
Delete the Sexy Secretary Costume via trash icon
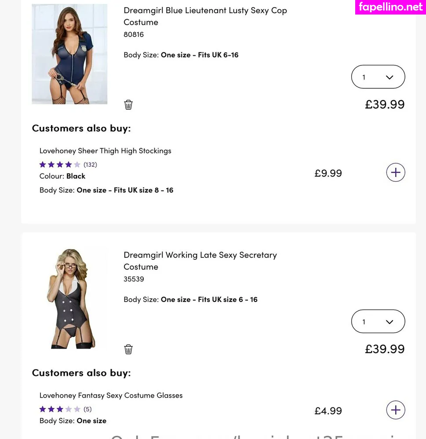point(128,349)
